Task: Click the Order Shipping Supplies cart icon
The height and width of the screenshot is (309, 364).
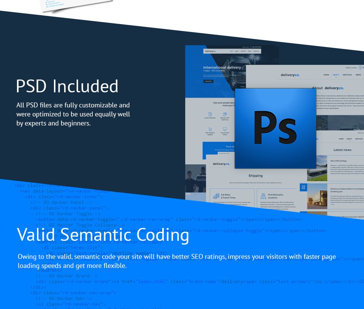Action: pyautogui.click(x=210, y=129)
